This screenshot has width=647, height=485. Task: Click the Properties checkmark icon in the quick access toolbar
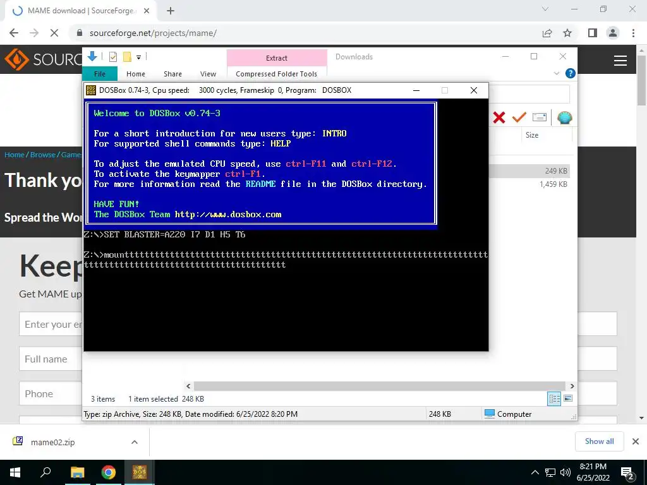pyautogui.click(x=113, y=57)
